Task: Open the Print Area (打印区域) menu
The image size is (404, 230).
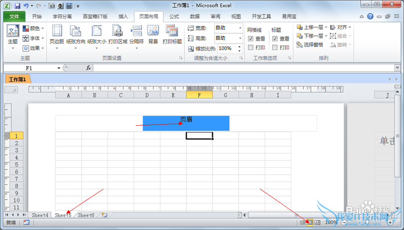Action: 118,37
